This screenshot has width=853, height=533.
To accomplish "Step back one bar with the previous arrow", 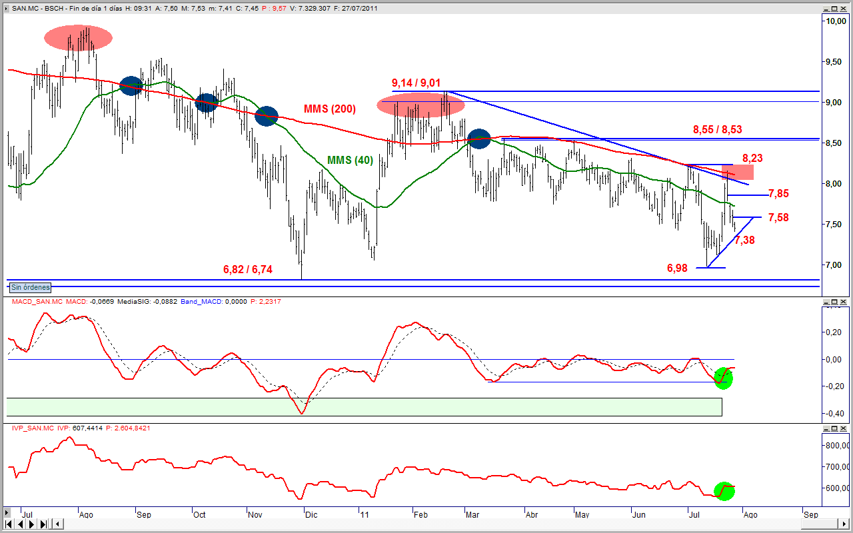I will (20, 524).
